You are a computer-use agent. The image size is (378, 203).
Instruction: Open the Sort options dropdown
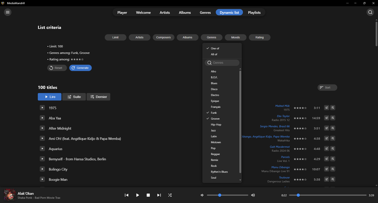[327, 88]
